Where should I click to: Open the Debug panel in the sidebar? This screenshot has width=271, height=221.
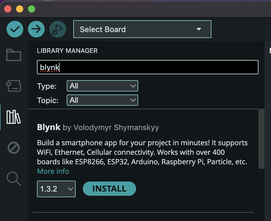[14, 148]
